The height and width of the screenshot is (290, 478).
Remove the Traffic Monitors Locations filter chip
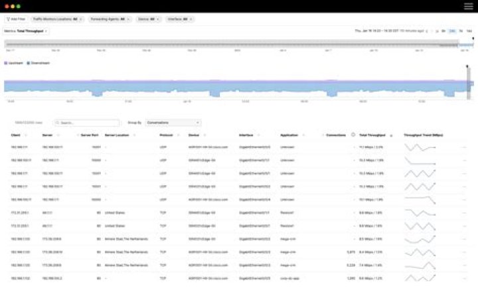pyautogui.click(x=81, y=19)
